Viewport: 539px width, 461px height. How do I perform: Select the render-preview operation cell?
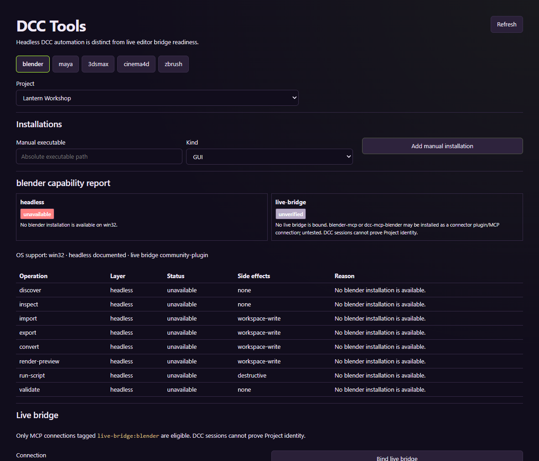39,361
